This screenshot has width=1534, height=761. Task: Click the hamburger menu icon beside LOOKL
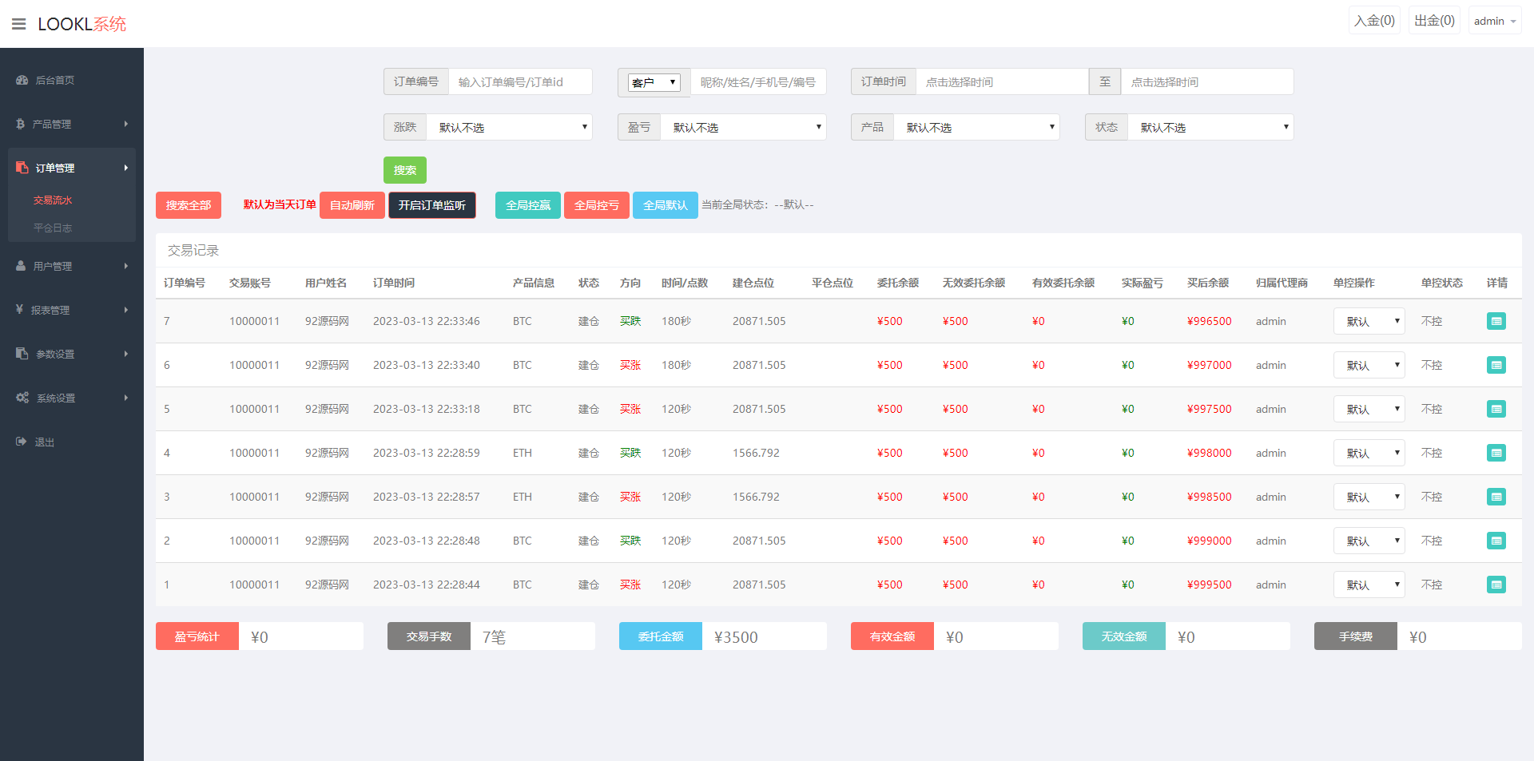pos(18,24)
